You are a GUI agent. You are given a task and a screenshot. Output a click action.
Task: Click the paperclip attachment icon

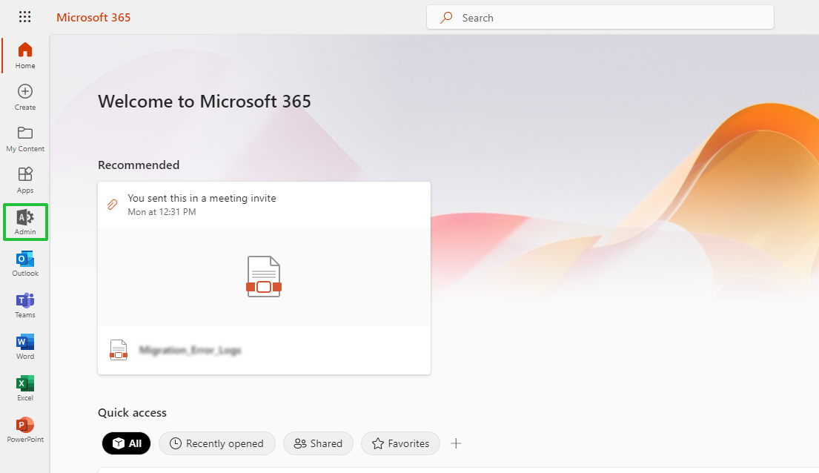point(113,205)
